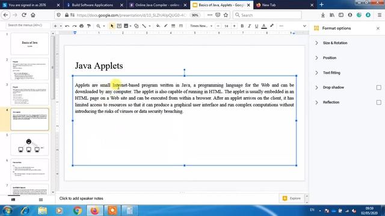Image resolution: width=385 pixels, height=216 pixels.
Task: Switch to filmstrip view
Action: coord(13,200)
